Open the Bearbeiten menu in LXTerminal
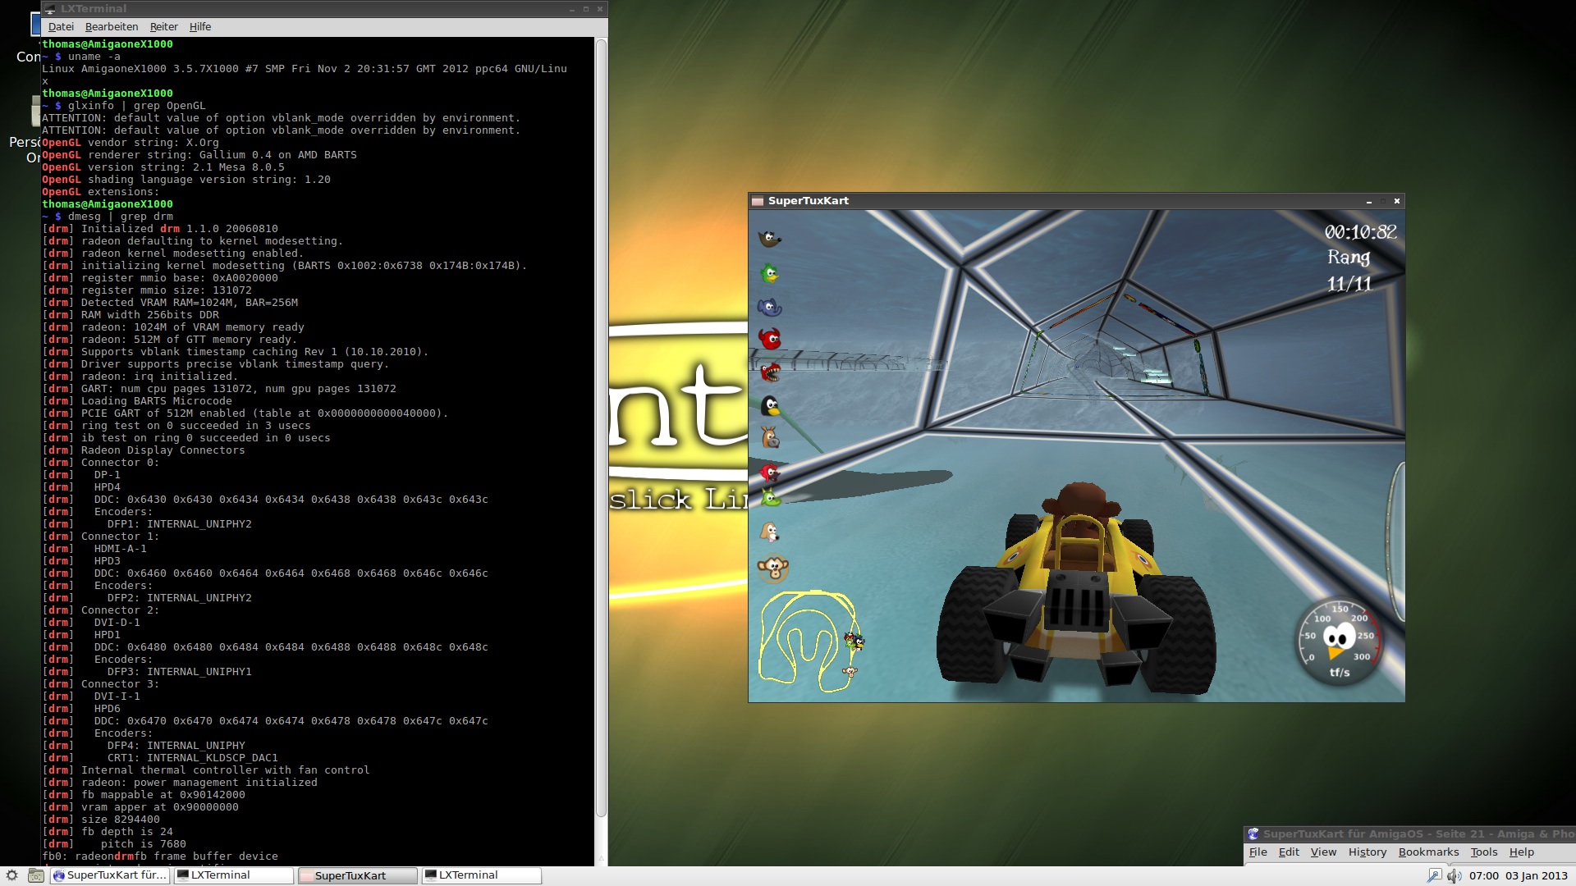Viewport: 1576px width, 886px height. 112,27
